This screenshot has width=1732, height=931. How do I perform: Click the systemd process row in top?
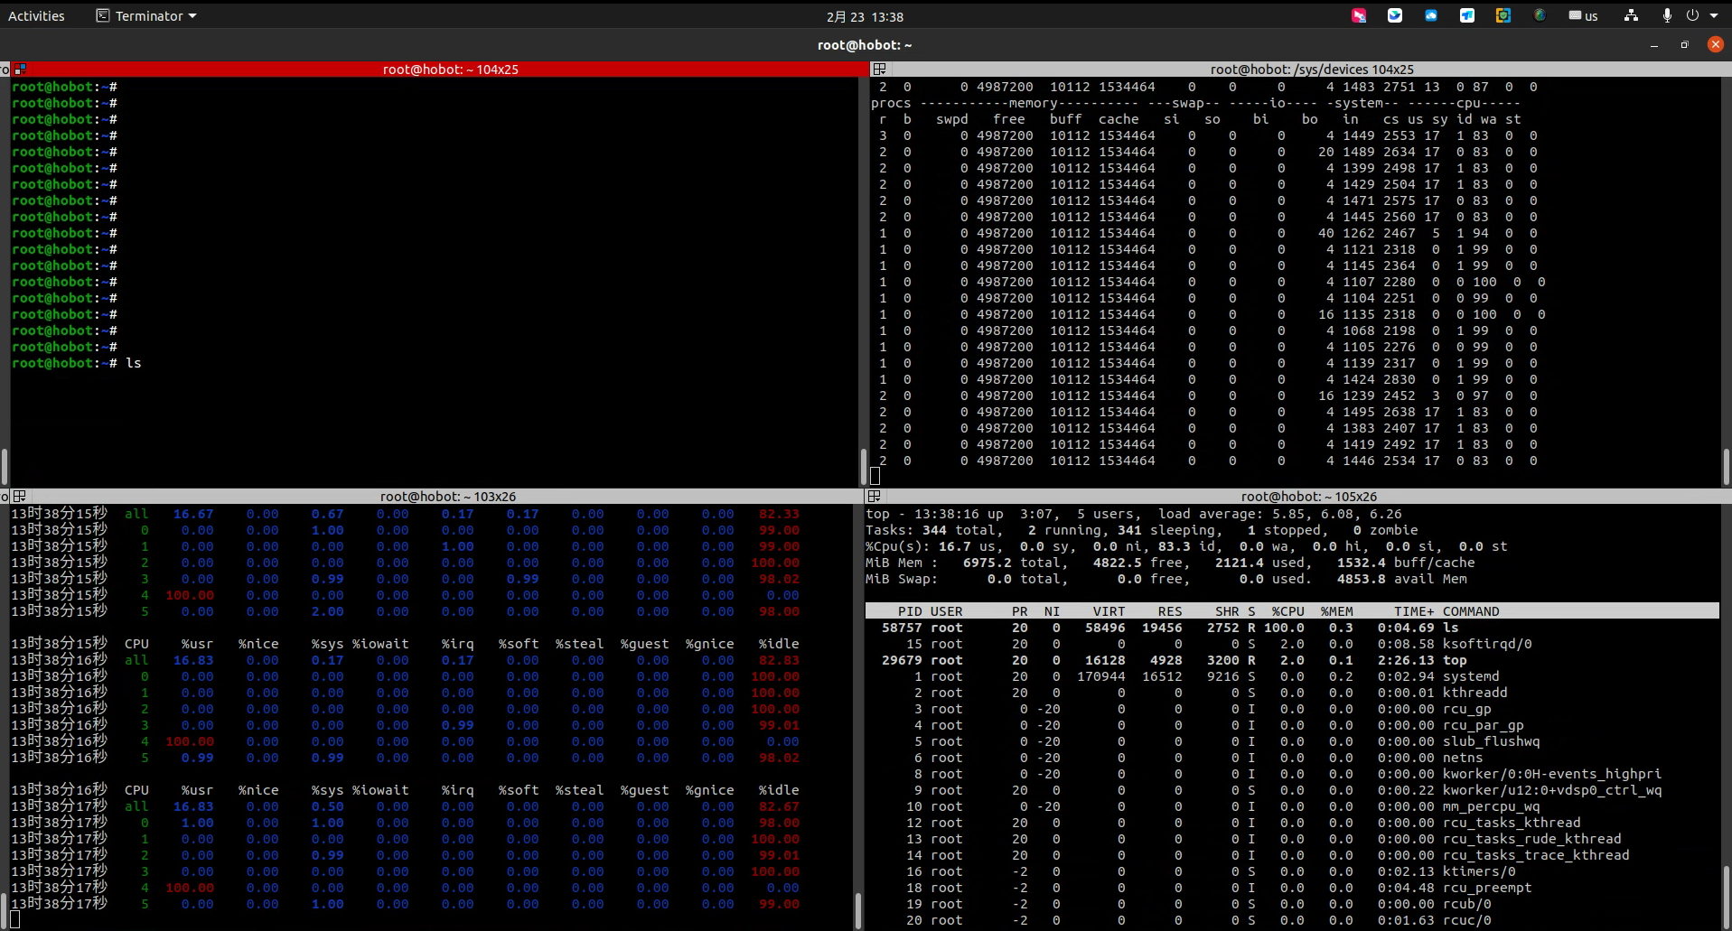coord(1292,676)
